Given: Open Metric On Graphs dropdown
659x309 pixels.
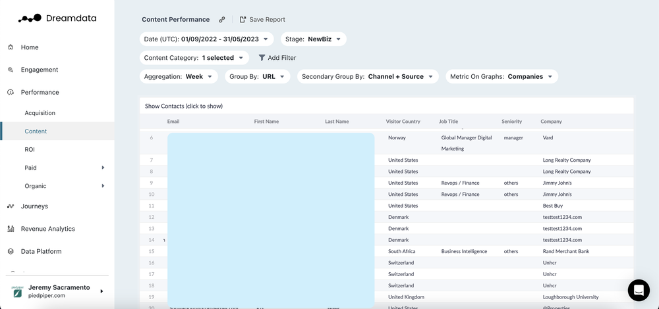Looking at the screenshot, I should 501,77.
